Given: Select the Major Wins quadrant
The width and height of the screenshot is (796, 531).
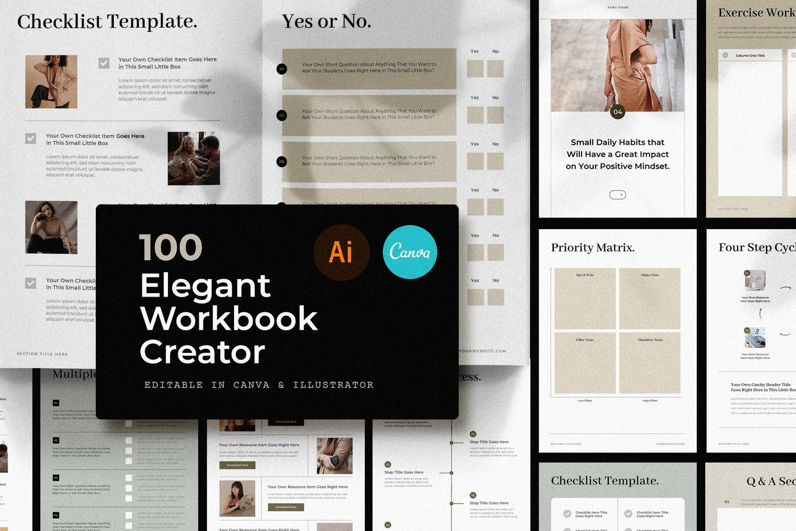Looking at the screenshot, I should (650, 299).
